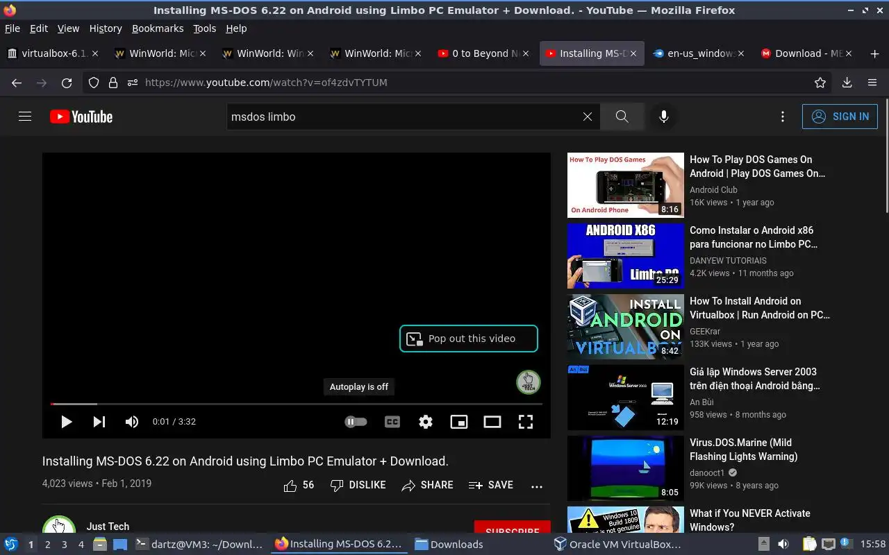Open Just Tech channel avatar
The width and height of the screenshot is (889, 555).
pyautogui.click(x=59, y=524)
